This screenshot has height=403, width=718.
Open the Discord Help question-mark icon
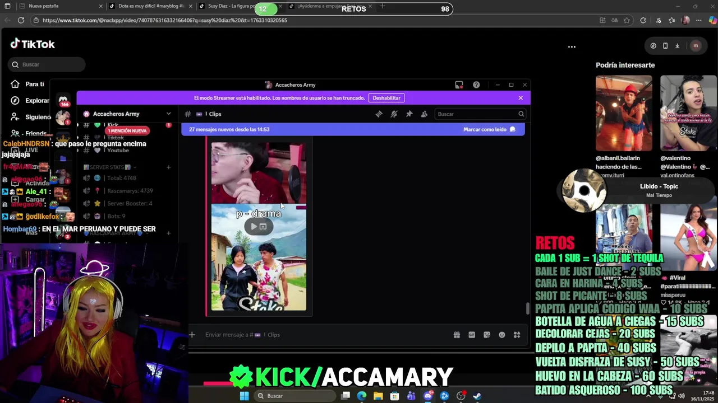476,85
